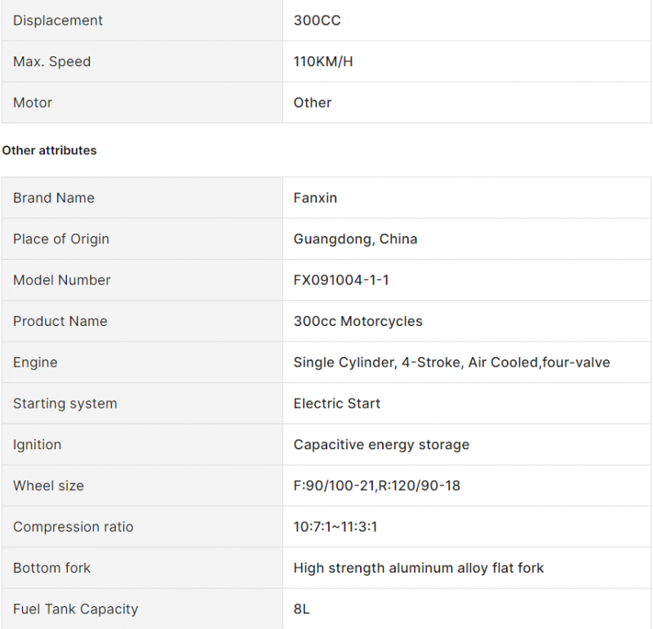Click the 110KM/H max speed value
The height and width of the screenshot is (629, 653).
click(323, 61)
